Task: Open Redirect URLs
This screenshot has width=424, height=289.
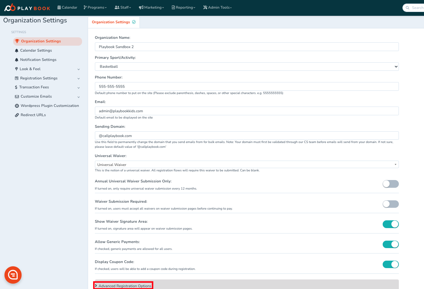Action: pos(33,115)
